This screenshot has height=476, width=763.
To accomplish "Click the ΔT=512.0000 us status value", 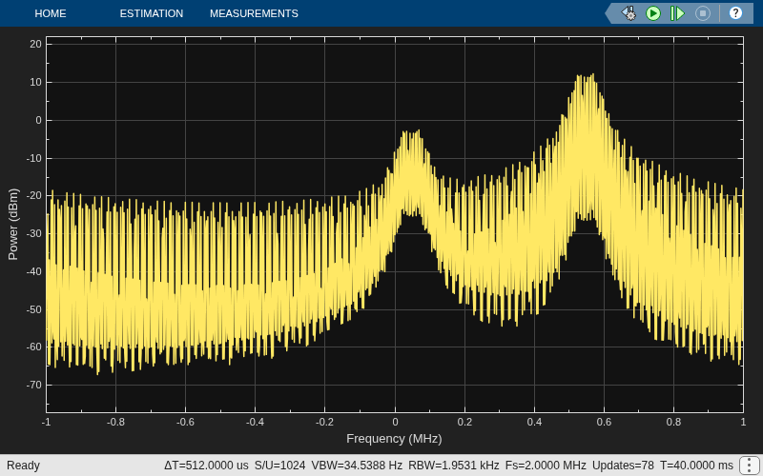I will pos(206,466).
